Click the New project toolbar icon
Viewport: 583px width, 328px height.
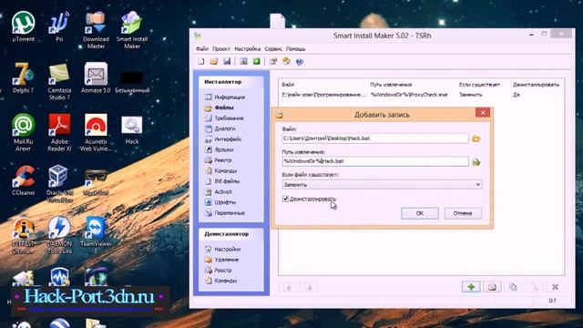(x=201, y=61)
